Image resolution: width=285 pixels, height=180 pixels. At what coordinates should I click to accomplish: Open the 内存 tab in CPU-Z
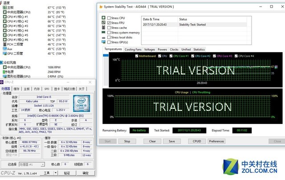[37, 89]
